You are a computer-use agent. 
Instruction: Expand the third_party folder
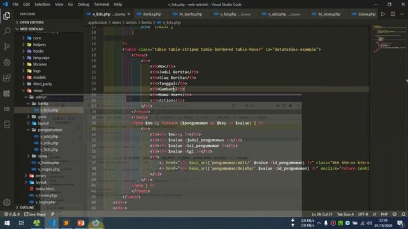coord(42,84)
